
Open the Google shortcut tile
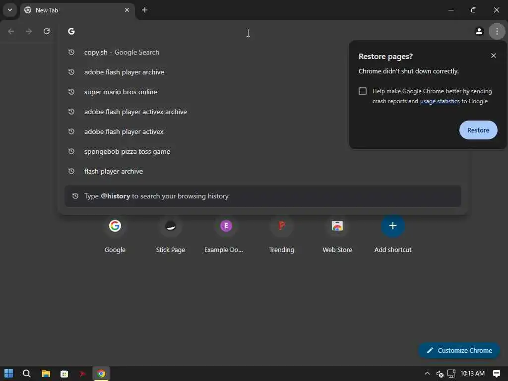coord(115,236)
